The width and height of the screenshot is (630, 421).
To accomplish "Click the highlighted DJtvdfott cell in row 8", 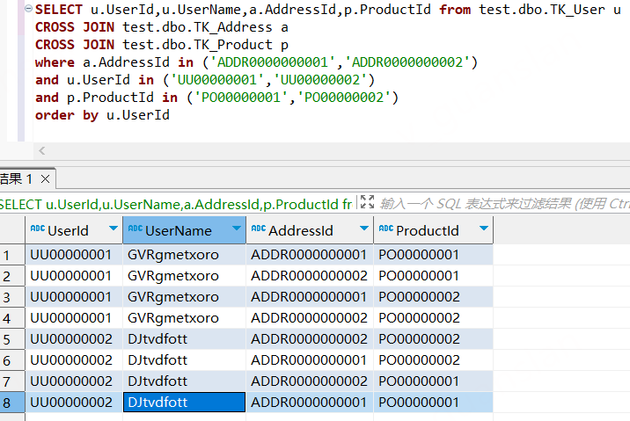I will click(183, 402).
